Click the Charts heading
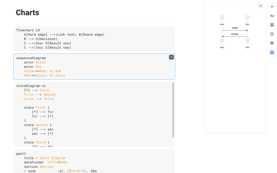Image resolution: width=277 pixels, height=173 pixels. click(x=27, y=13)
